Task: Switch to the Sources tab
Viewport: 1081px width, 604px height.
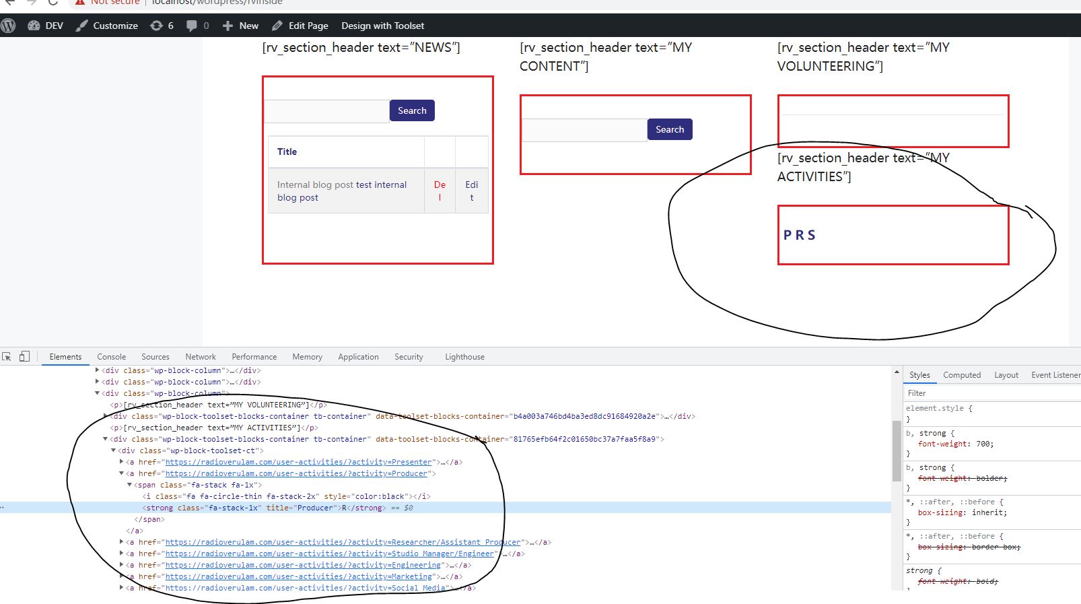Action: (x=155, y=357)
